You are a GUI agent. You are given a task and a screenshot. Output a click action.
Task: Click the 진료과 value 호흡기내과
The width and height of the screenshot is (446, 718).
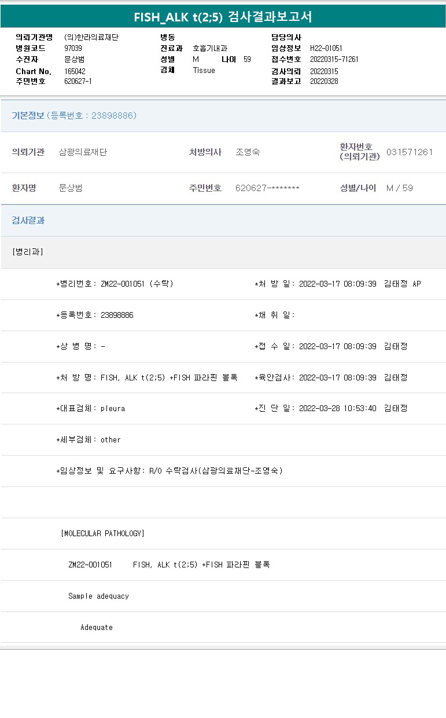tap(210, 48)
